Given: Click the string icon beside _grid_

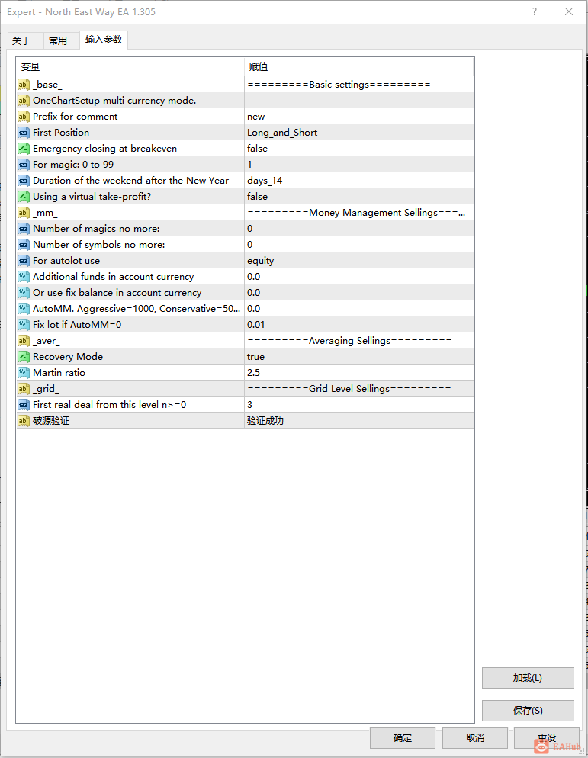Looking at the screenshot, I should (23, 389).
